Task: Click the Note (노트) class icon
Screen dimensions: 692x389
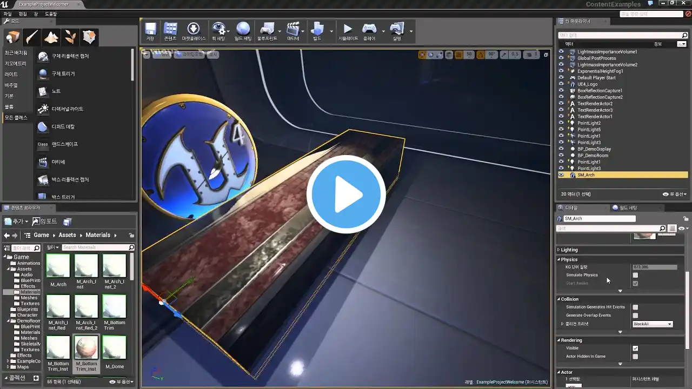Action: [x=43, y=91]
